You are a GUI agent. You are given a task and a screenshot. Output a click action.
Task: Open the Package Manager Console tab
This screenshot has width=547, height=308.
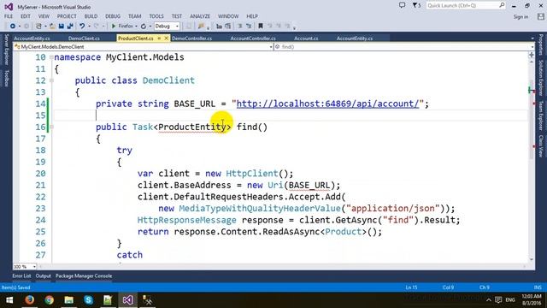pyautogui.click(x=84, y=275)
